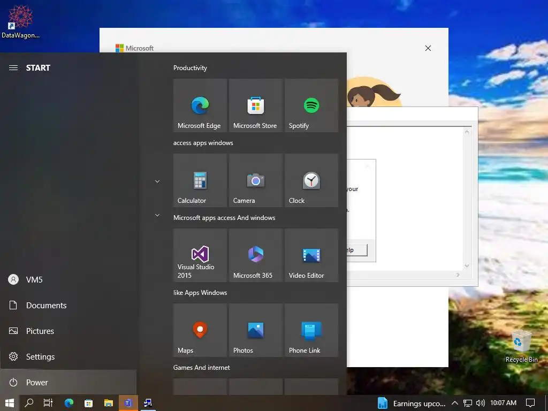This screenshot has width=548, height=411.
Task: Launch the Camera tile
Action: click(255, 180)
